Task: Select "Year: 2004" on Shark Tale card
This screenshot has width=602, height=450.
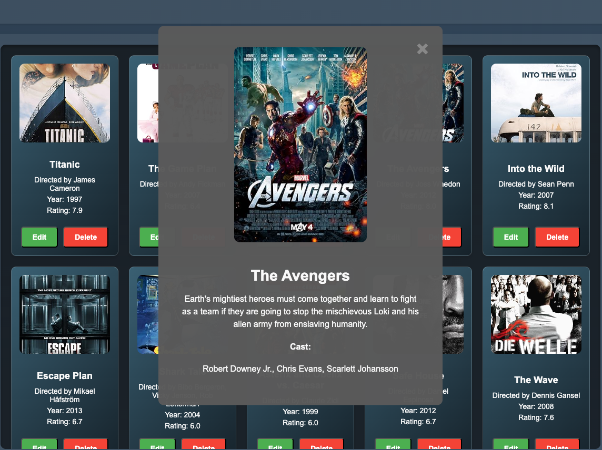Action: pos(183,415)
